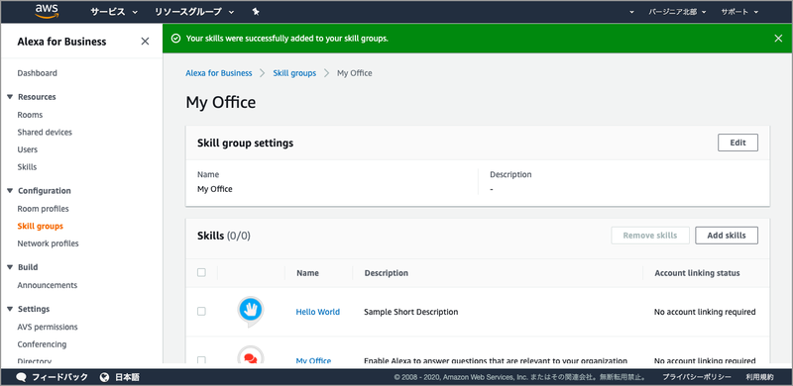Close the Alexa for Business sidebar
The width and height of the screenshot is (793, 386).
point(145,42)
